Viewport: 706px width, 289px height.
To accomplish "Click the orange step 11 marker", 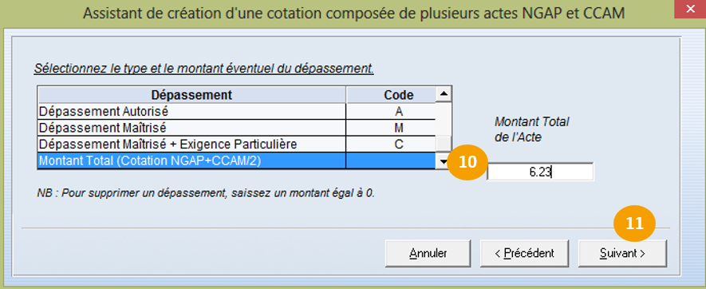I will click(634, 224).
